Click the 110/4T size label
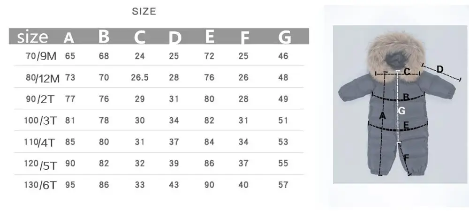This screenshot has width=469, height=211. 40,142
